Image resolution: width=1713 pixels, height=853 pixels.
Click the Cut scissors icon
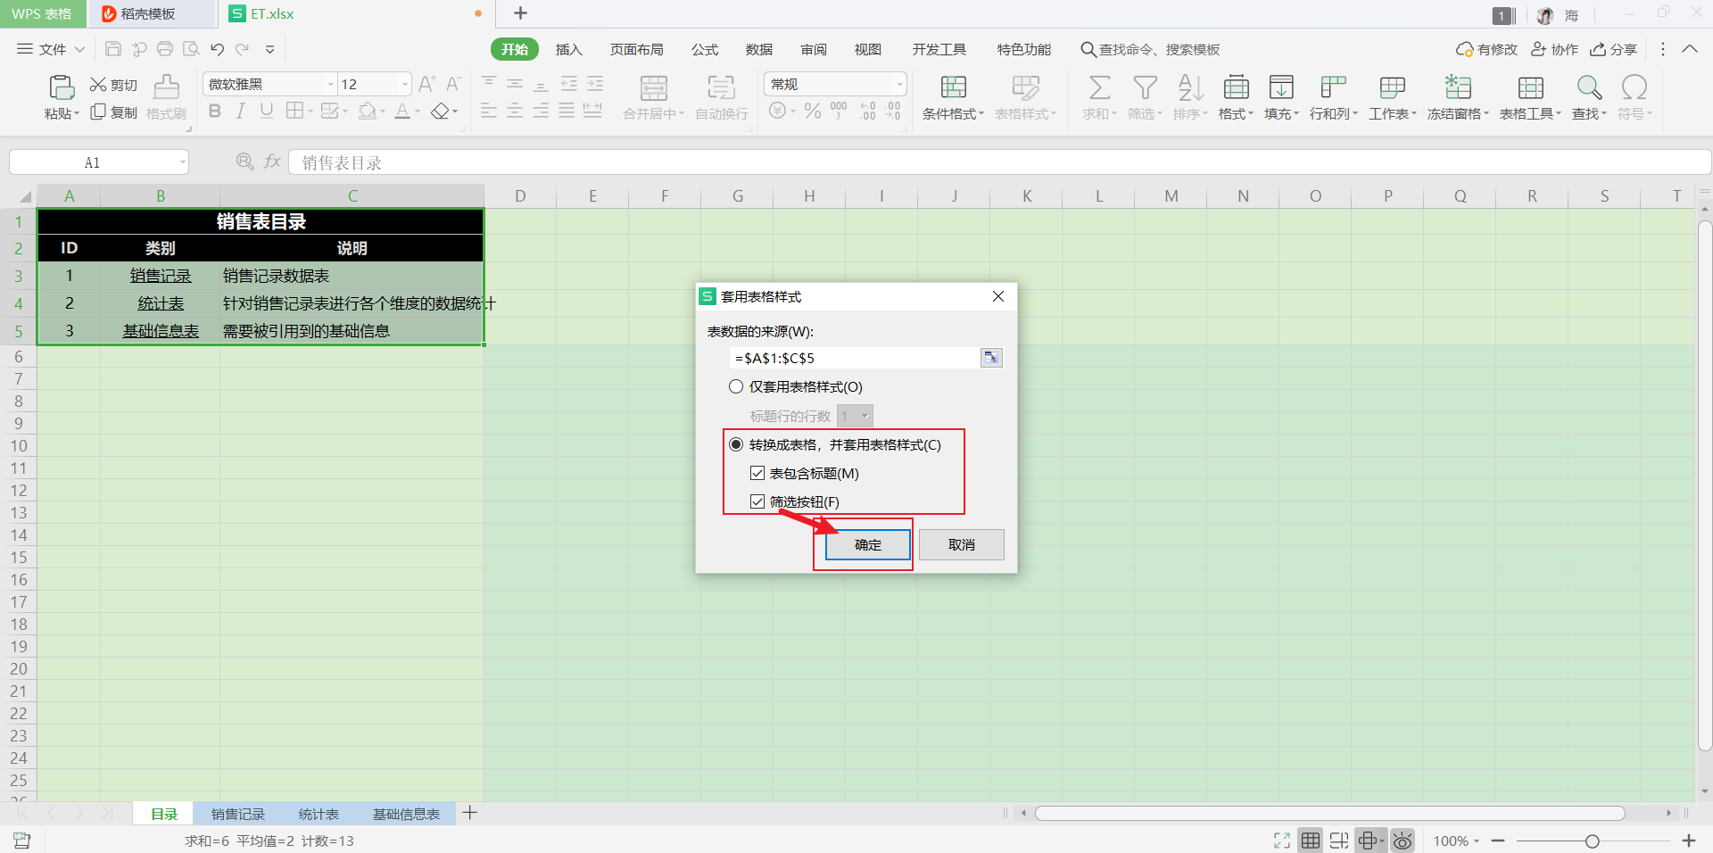98,85
